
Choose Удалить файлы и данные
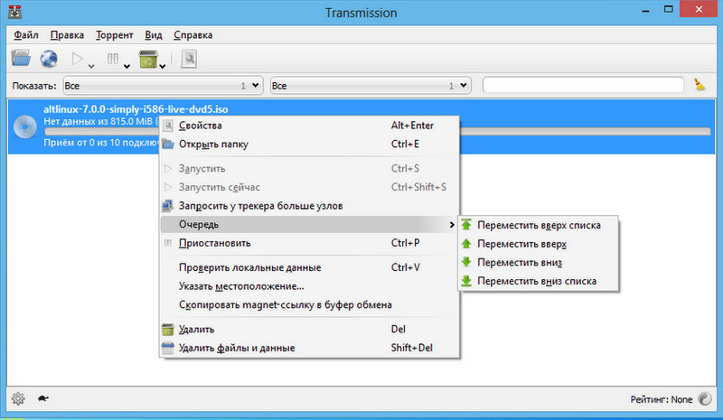pyautogui.click(x=309, y=348)
